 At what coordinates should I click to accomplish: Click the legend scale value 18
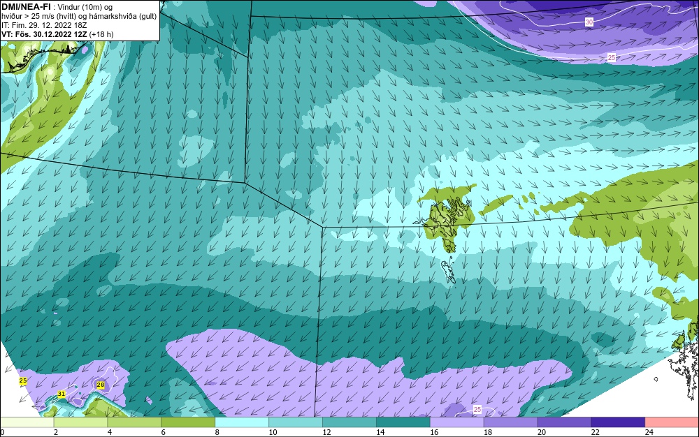coord(488,432)
